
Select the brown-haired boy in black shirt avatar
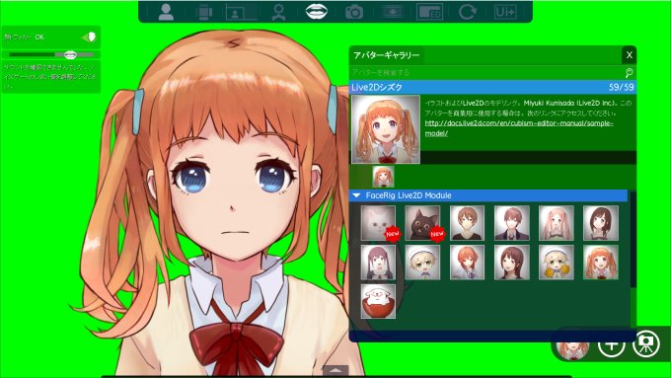tap(467, 223)
